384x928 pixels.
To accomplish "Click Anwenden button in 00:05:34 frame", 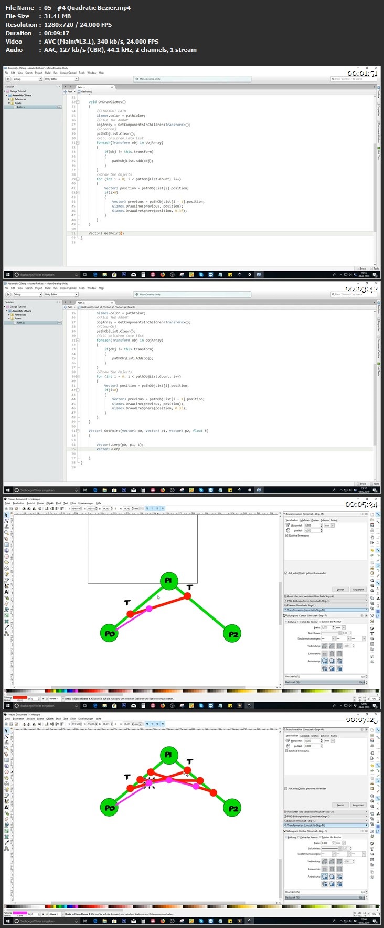I will coord(358,590).
